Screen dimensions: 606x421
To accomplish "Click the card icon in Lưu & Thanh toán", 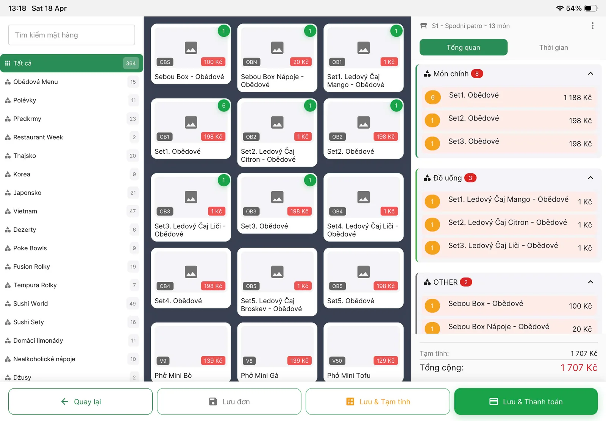I will point(494,402).
